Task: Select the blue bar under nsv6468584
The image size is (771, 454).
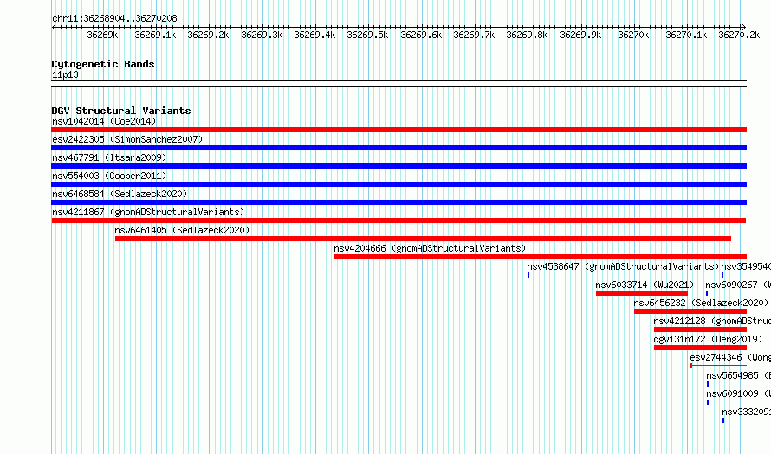Action: point(398,202)
